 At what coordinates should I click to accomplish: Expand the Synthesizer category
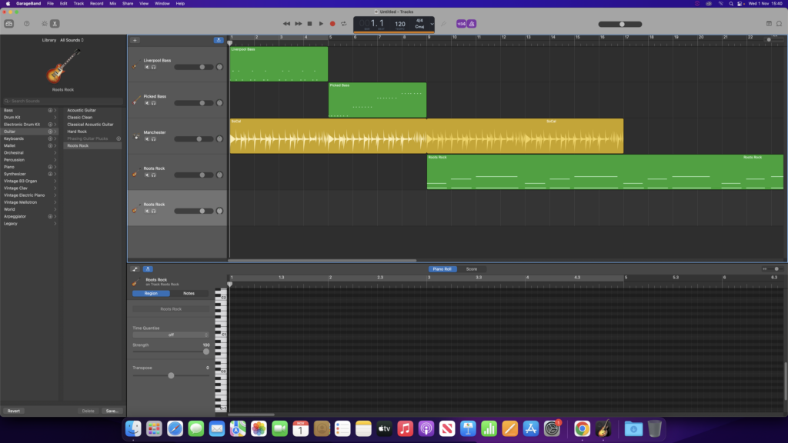click(x=55, y=174)
